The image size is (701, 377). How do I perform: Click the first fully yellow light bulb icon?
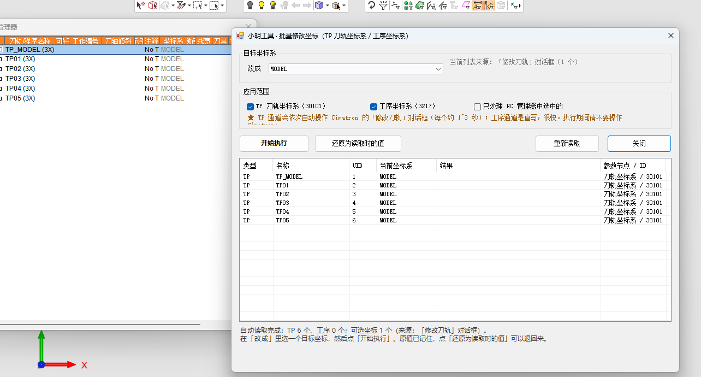(x=262, y=5)
